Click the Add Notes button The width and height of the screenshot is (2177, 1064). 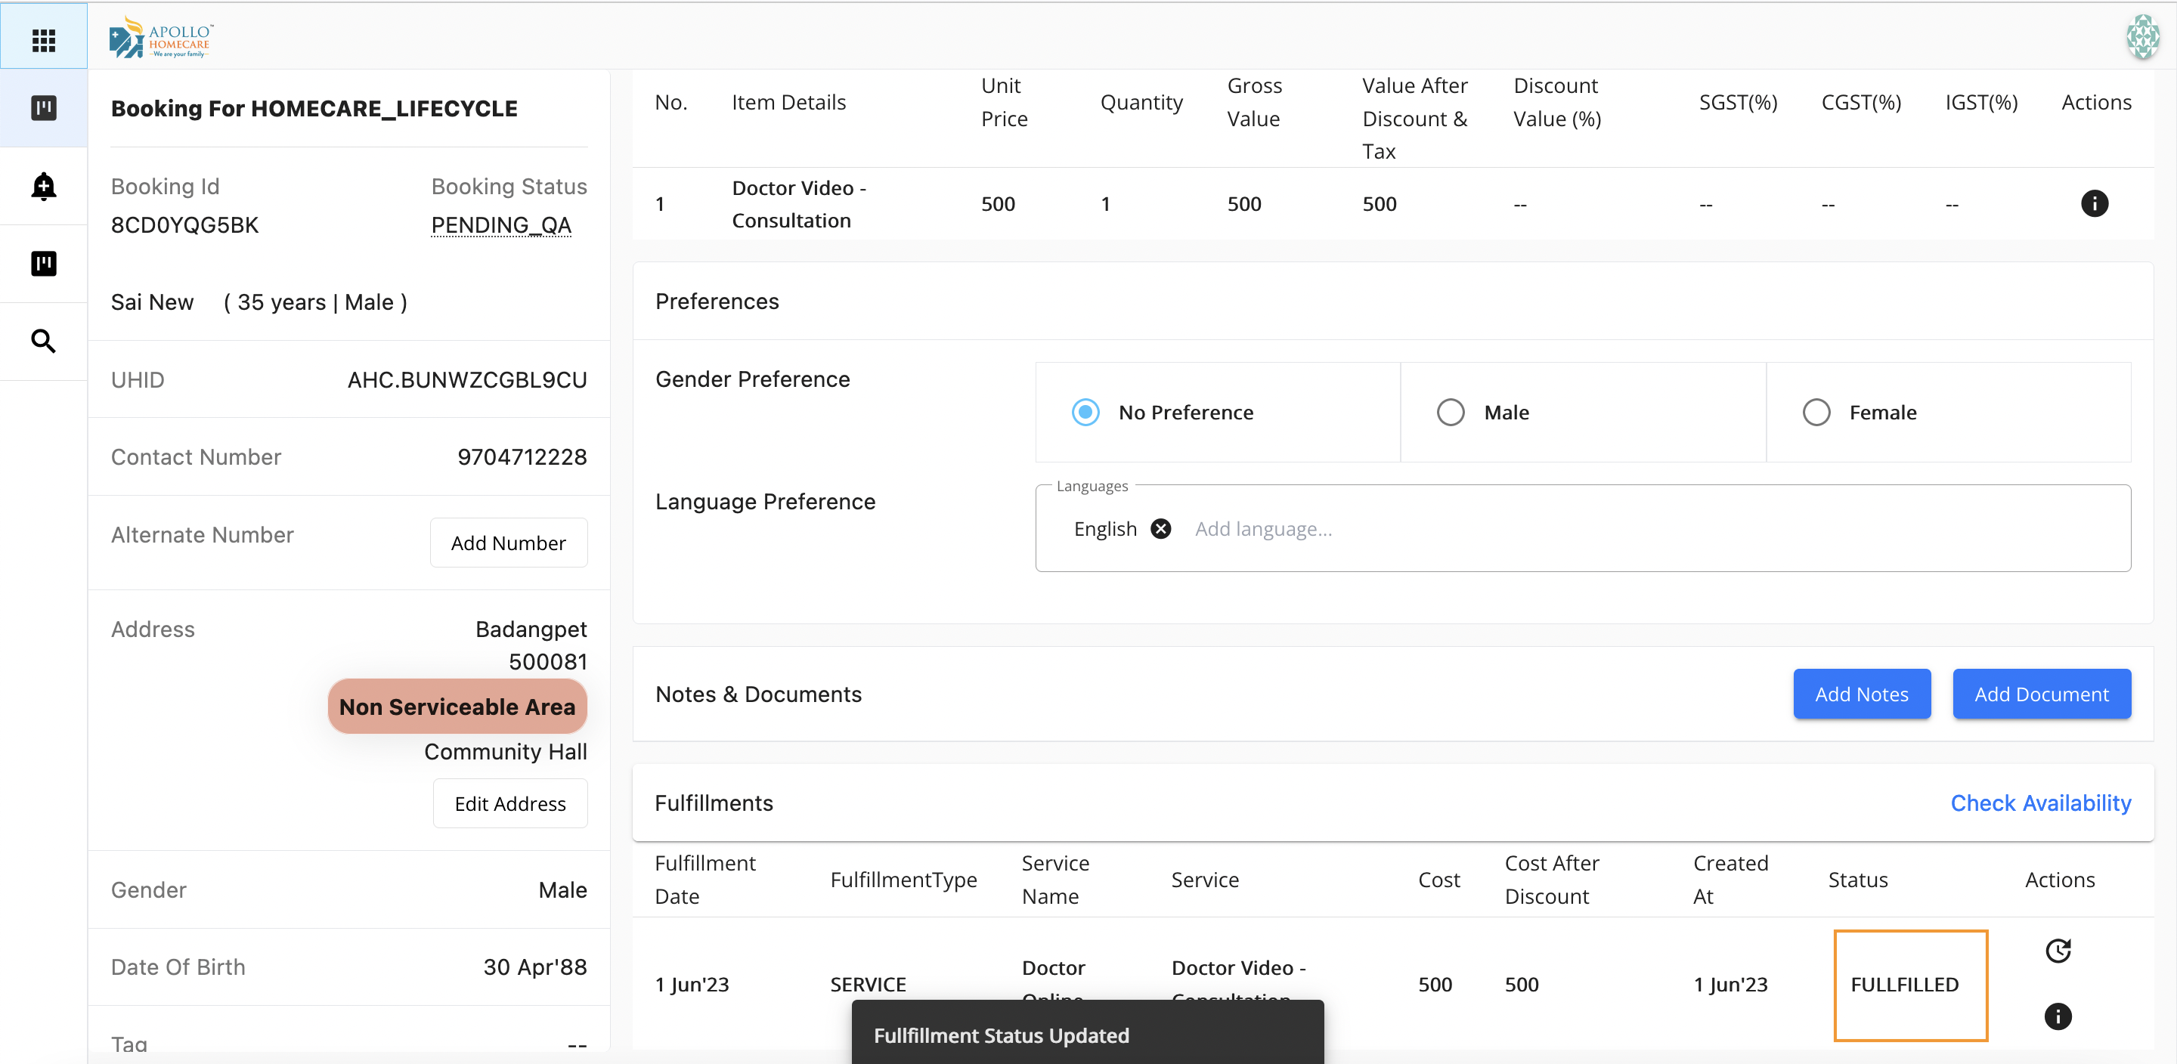point(1861,694)
